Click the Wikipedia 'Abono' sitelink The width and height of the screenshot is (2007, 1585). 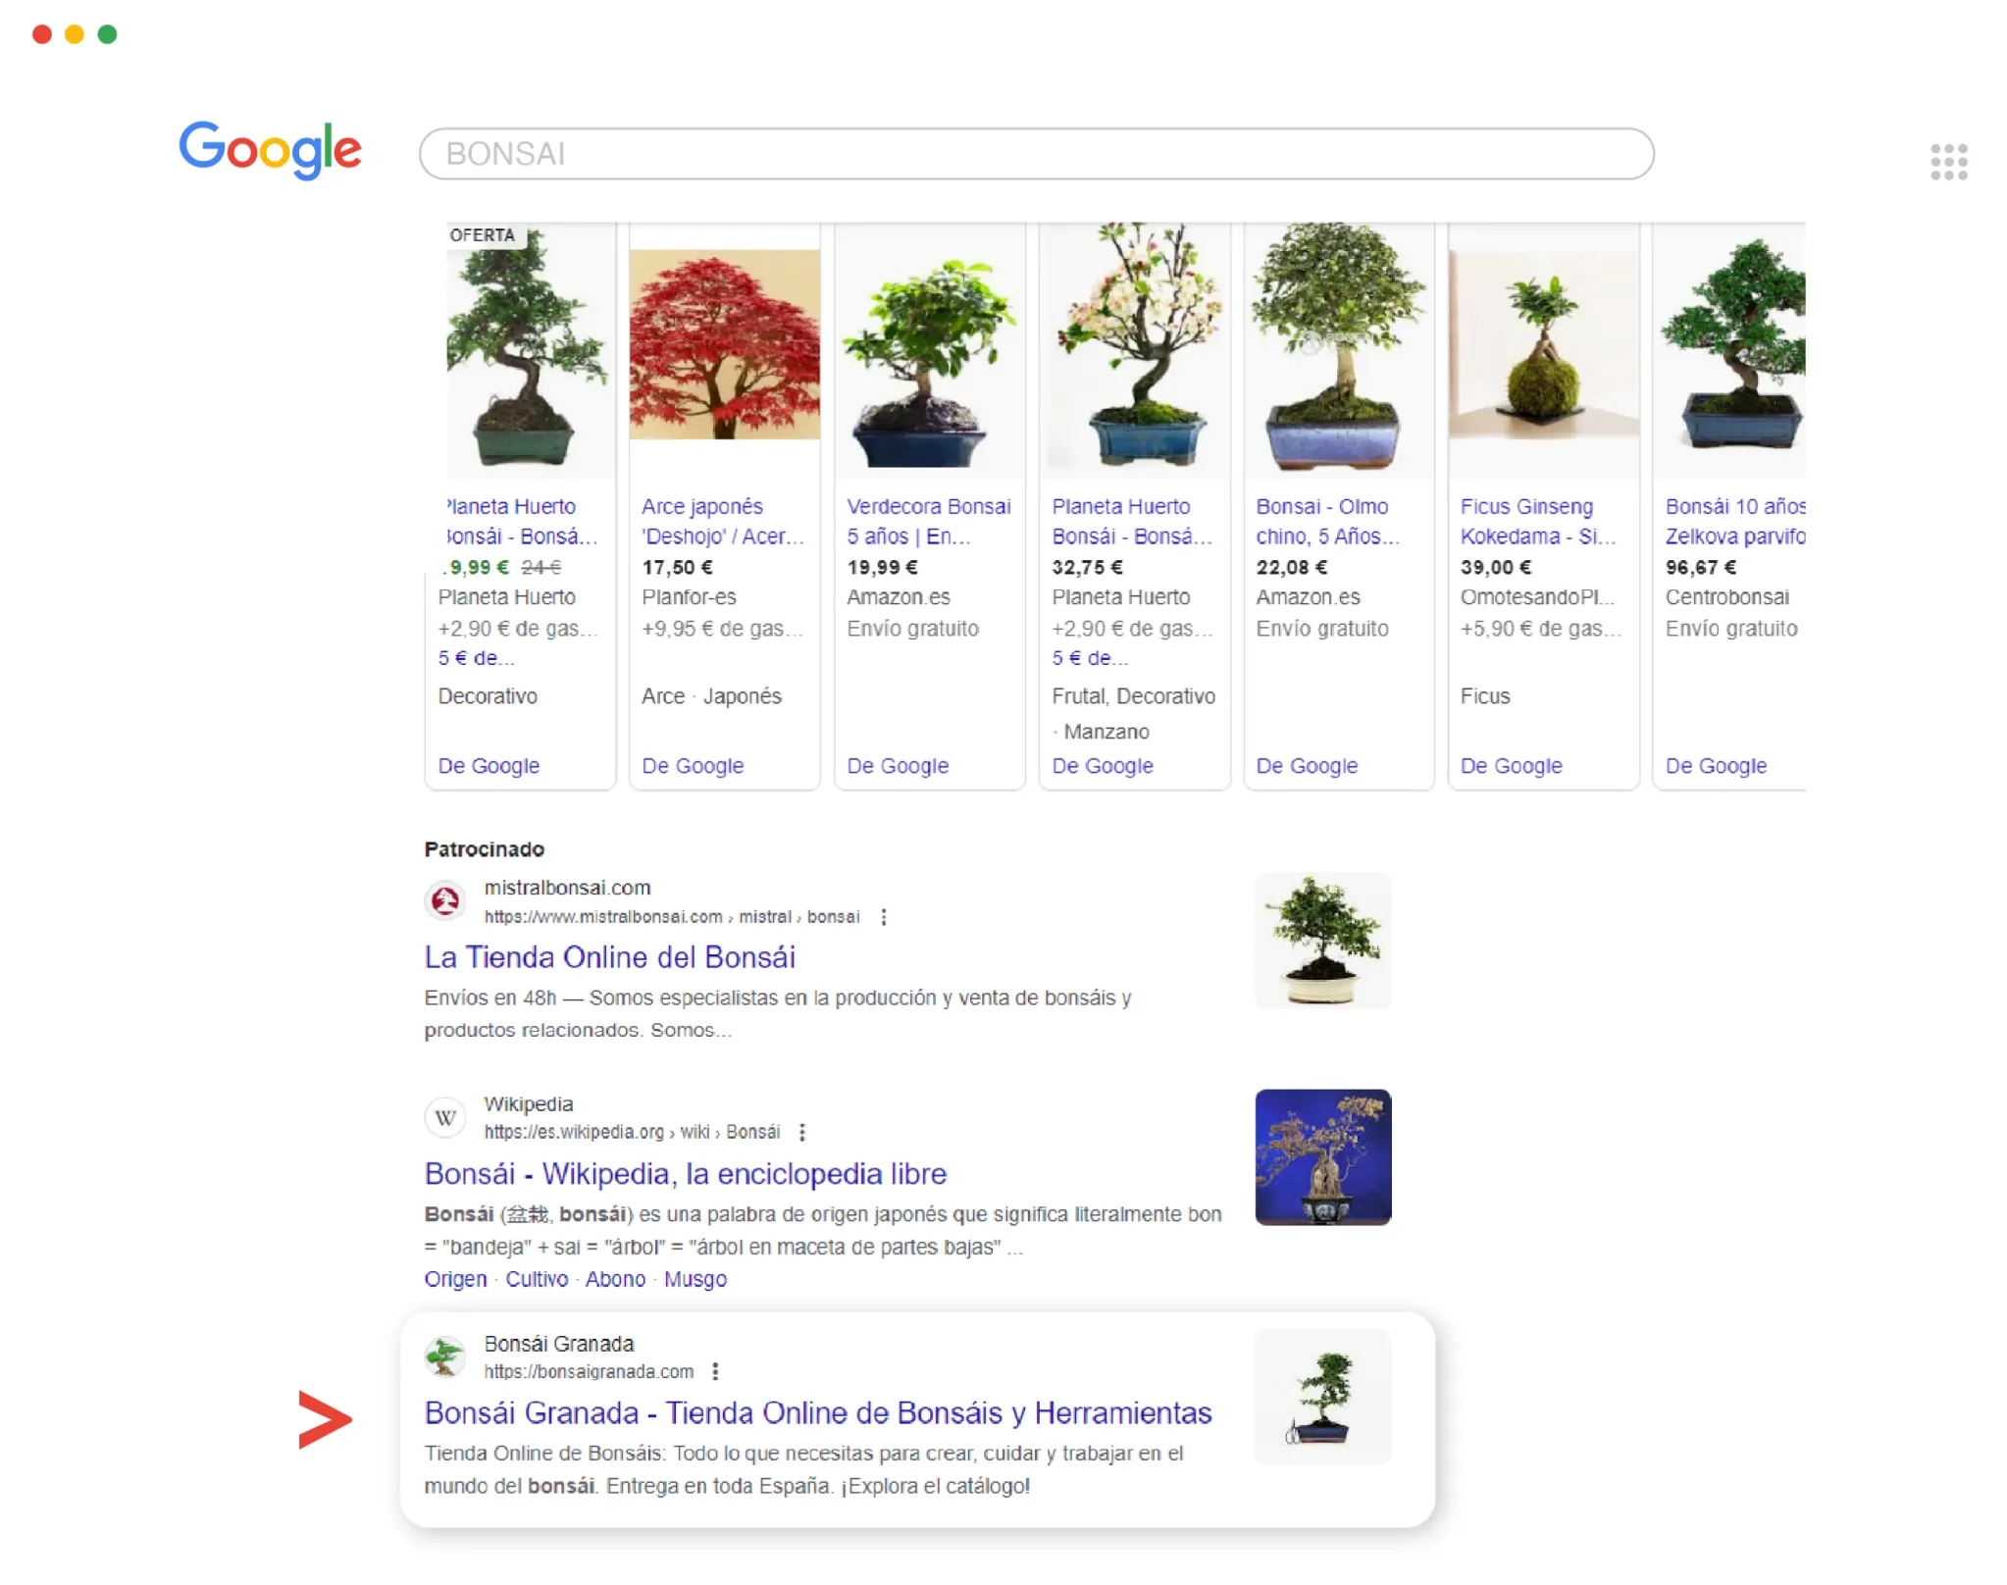pos(615,1280)
